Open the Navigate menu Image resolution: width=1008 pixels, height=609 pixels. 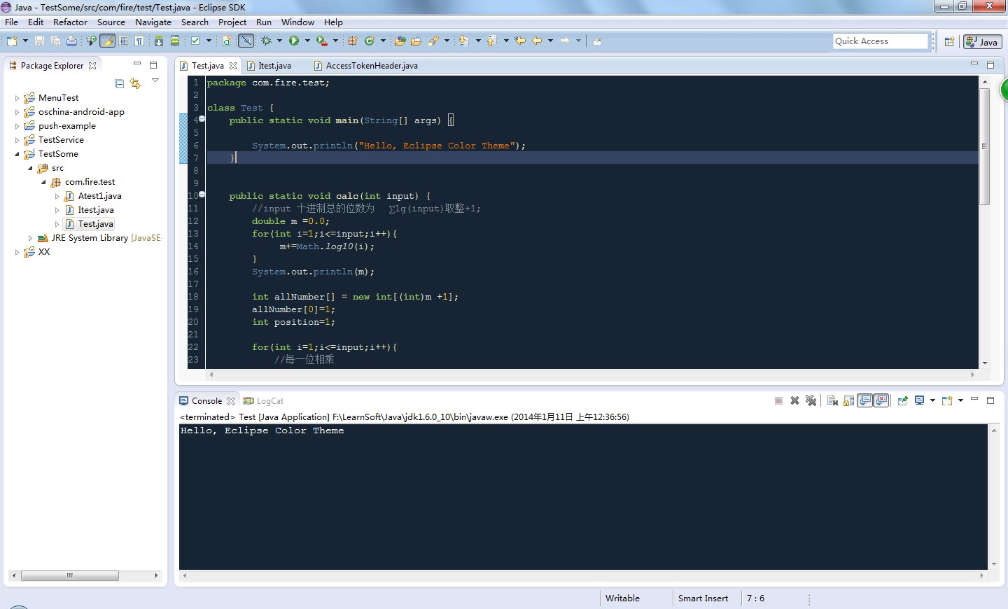(153, 22)
